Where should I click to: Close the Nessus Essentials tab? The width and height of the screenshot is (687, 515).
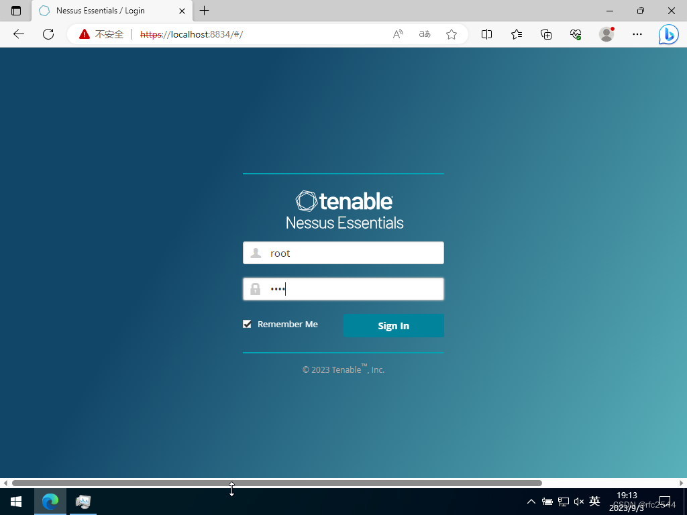tap(182, 11)
